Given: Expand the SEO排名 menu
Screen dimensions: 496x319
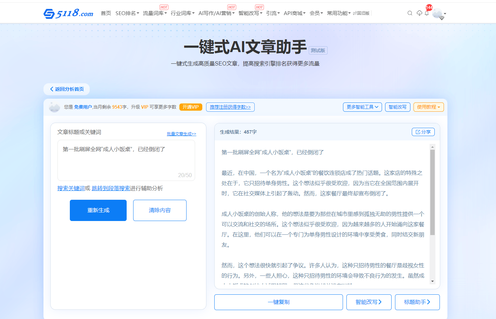Looking at the screenshot, I should click(127, 13).
